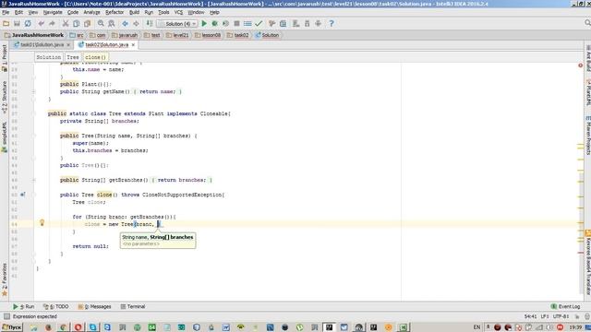Image resolution: width=591 pixels, height=332 pixels.
Task: Select the clone() structure breadcrumb
Action: click(x=95, y=57)
